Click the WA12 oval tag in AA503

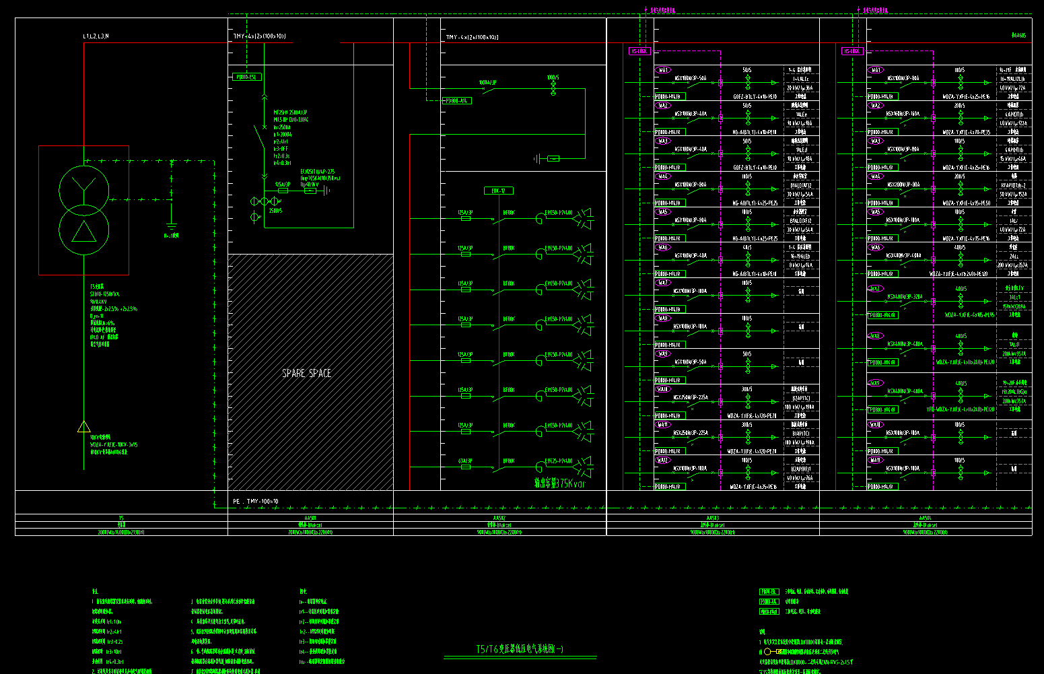[663, 461]
